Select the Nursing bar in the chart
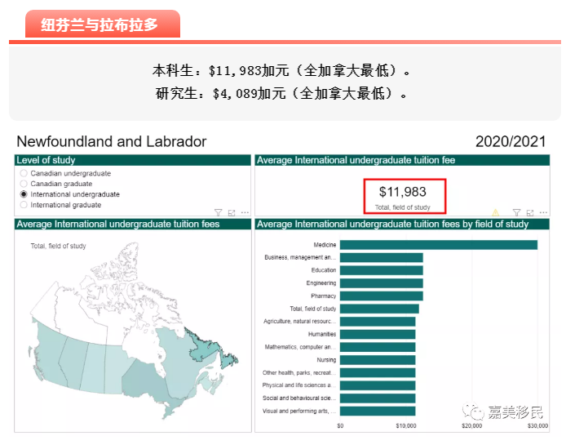Screen dimensions: 566x445 (x=378, y=359)
